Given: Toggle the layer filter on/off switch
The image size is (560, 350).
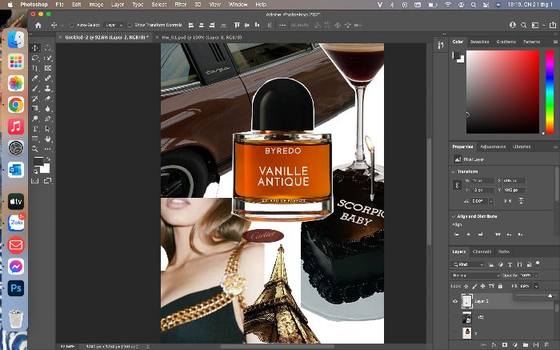Looking at the screenshot, I should pyautogui.click(x=538, y=264).
